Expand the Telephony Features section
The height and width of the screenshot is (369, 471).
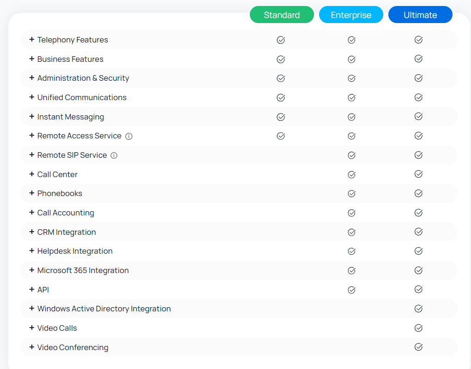[32, 40]
